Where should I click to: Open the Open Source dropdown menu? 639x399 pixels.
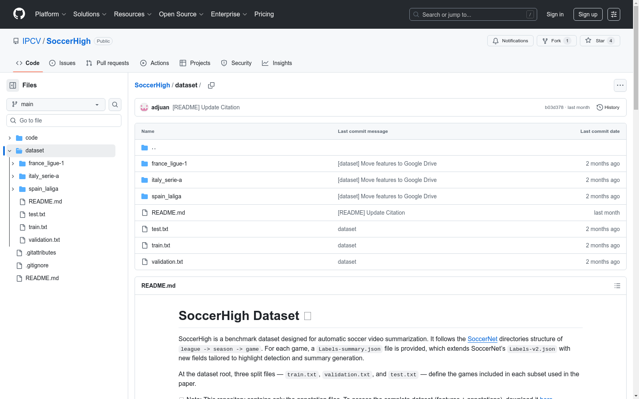pyautogui.click(x=181, y=14)
